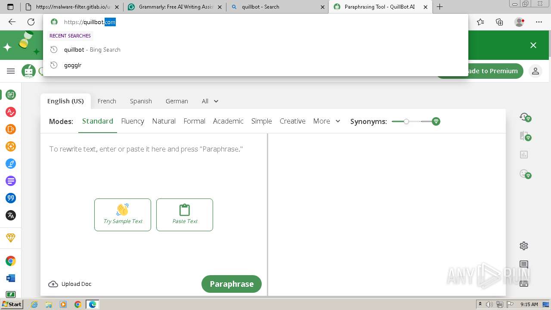Open browser settings and more menu
This screenshot has width=551, height=310.
539,22
